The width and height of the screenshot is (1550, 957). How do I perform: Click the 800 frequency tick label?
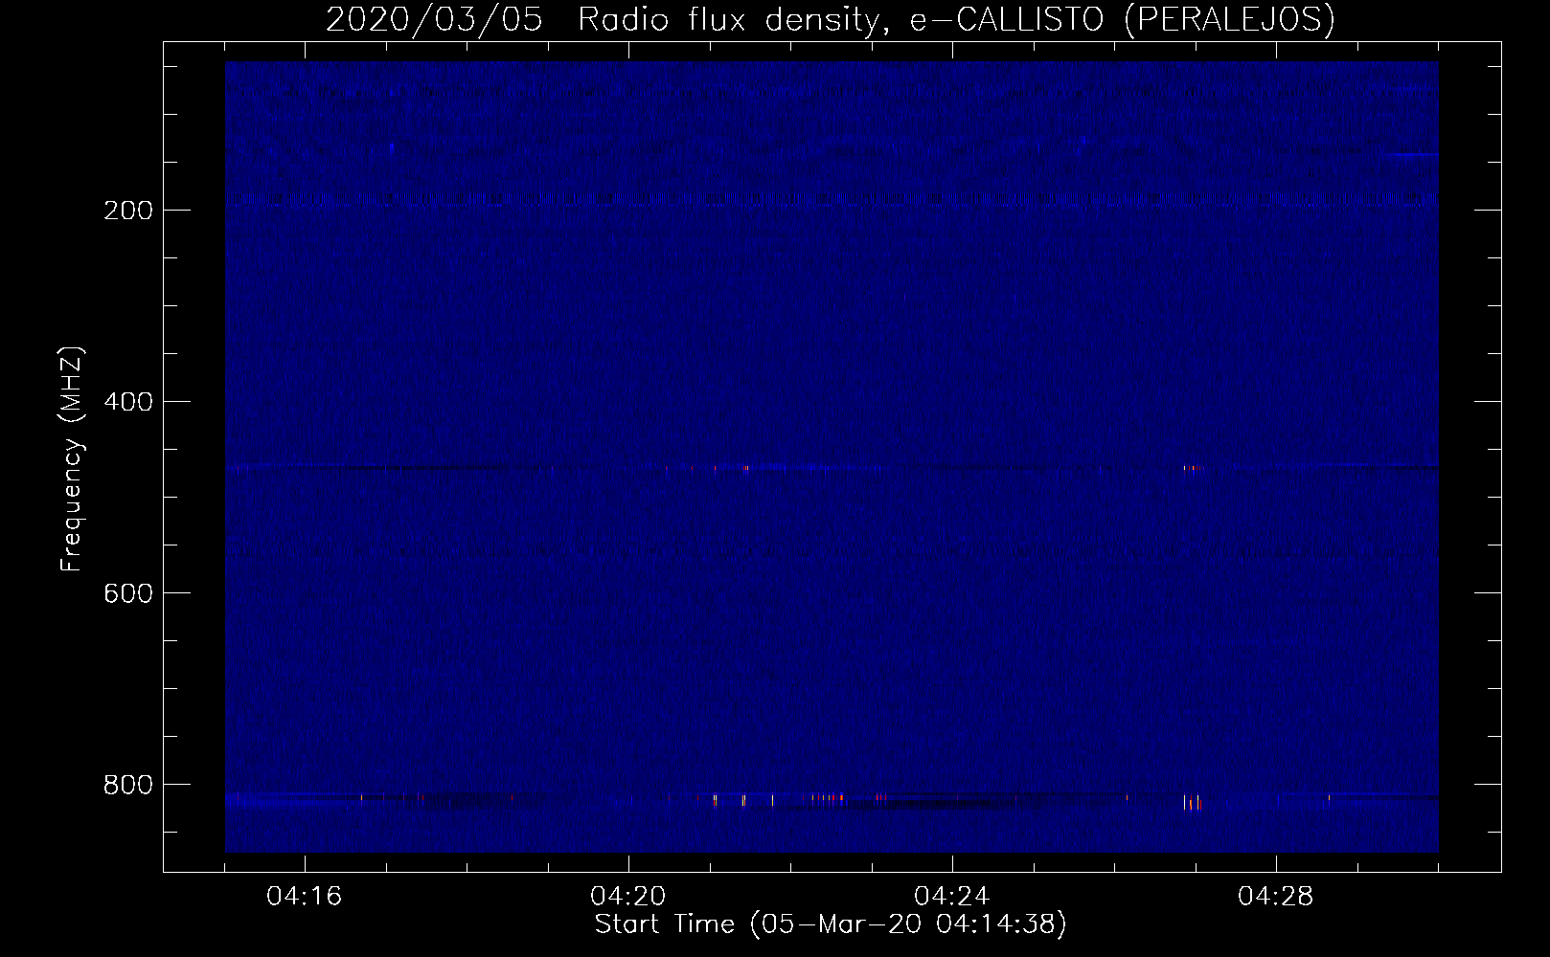127,785
